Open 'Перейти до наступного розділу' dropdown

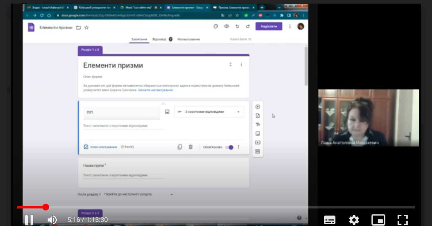point(138,194)
